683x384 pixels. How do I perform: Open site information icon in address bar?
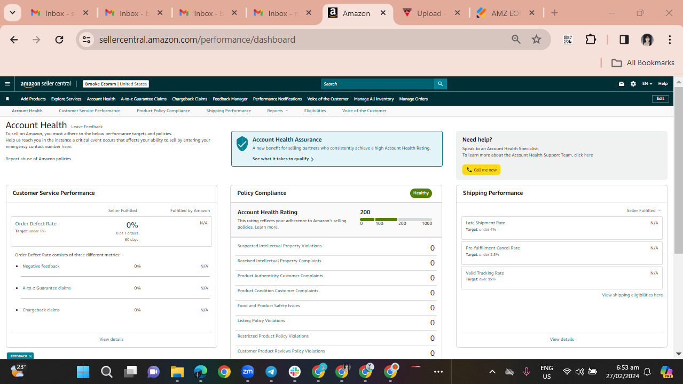tap(87, 40)
